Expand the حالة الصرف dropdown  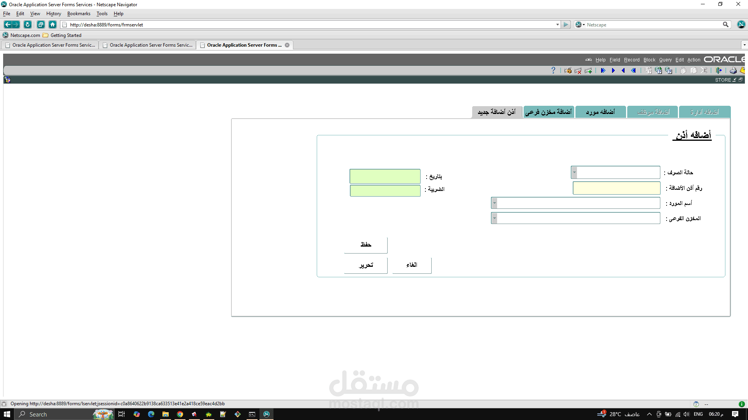pos(574,172)
